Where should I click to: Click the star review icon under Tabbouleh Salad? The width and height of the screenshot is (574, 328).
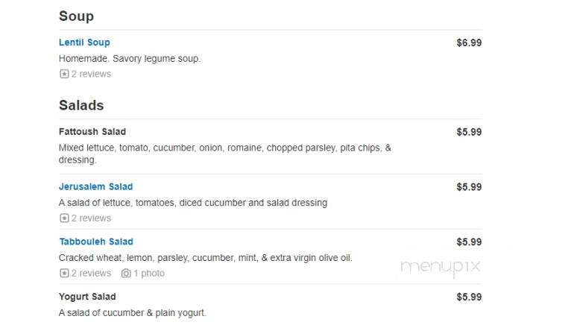(64, 273)
